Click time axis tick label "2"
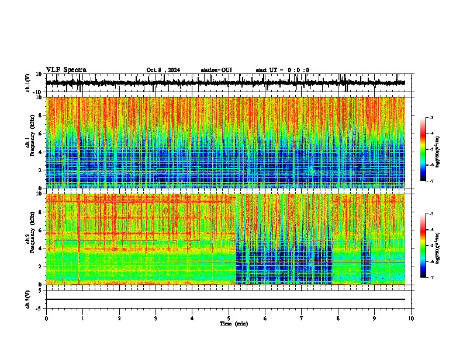 tap(119, 318)
